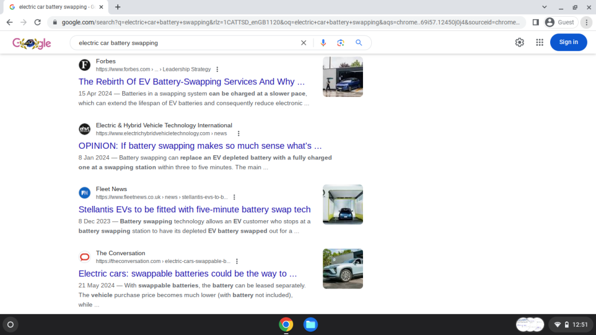Screen dimensions: 596x335
Task: Open 'OPINION: If battery swapping makes so much sense' link
Action: click(200, 146)
